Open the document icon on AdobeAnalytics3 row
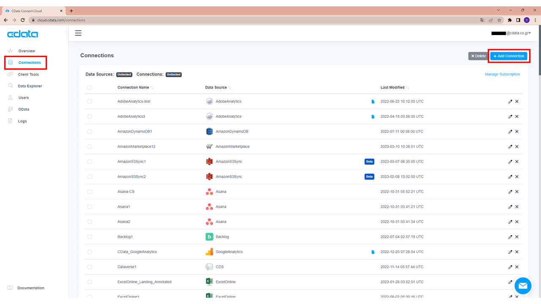541x304 pixels. coord(373,117)
